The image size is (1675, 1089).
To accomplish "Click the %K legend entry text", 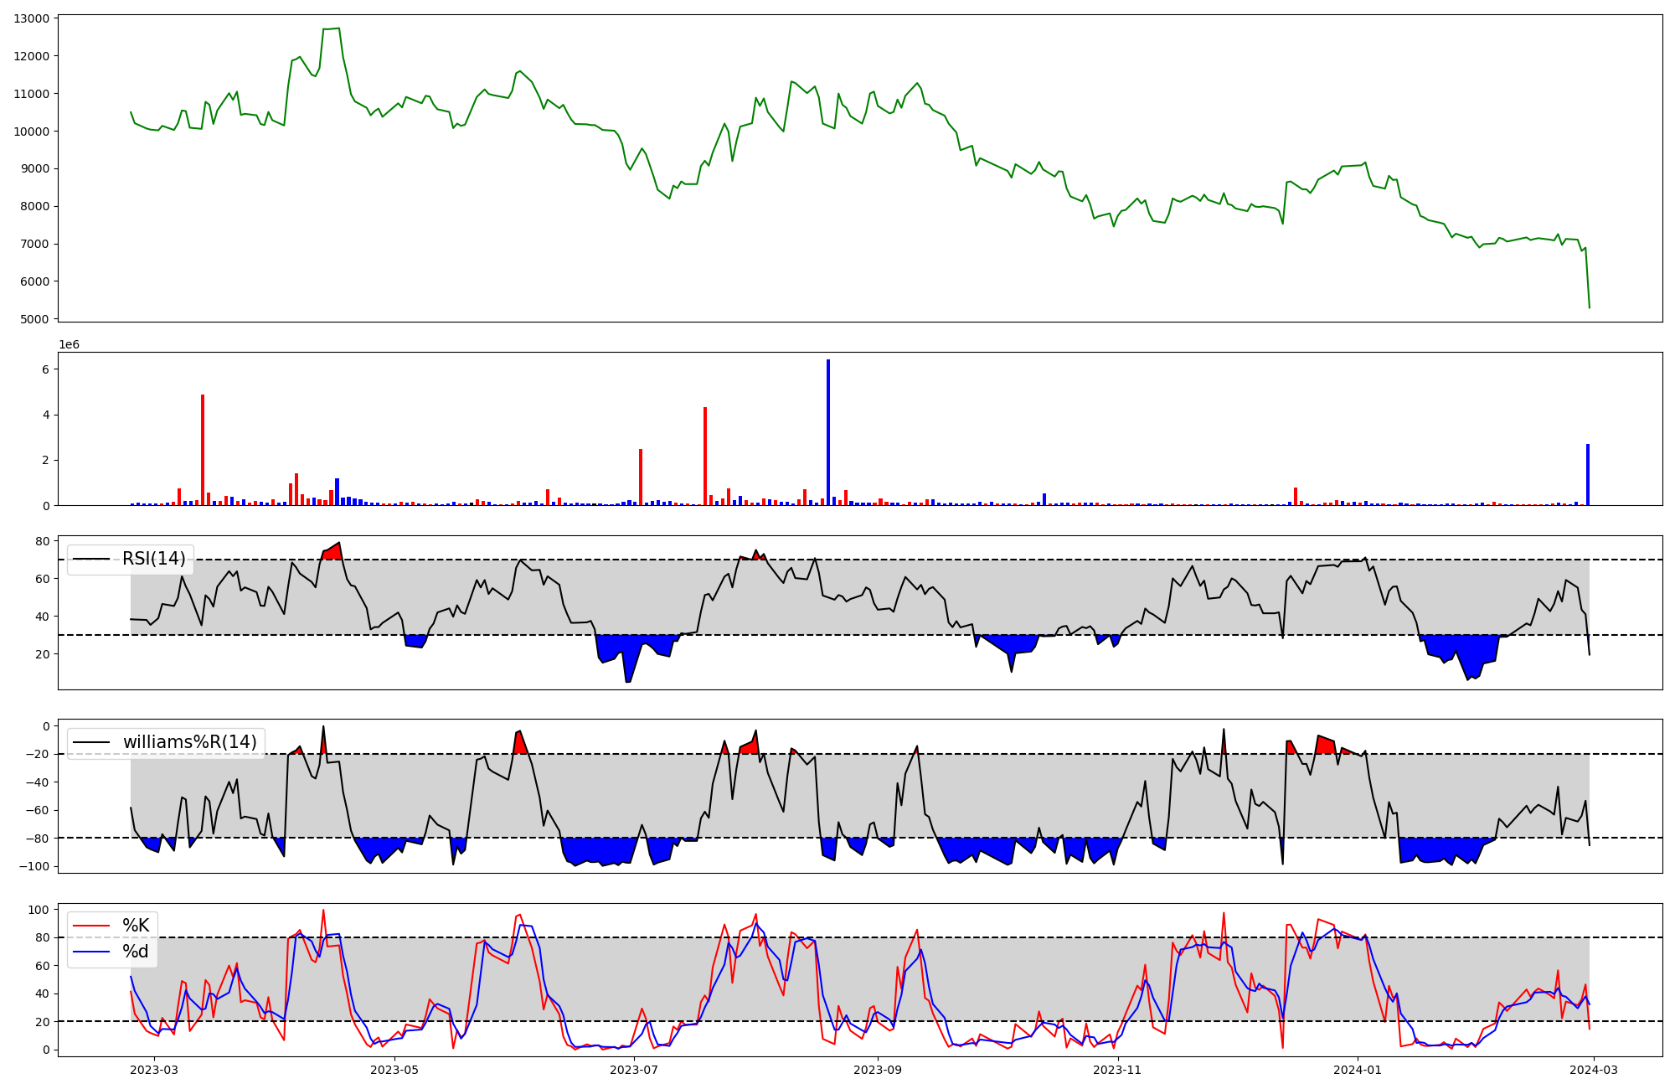I will 136,926.
